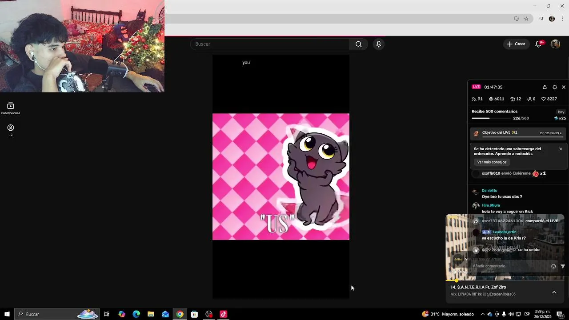The image size is (569, 320).
Task: Click the lock icon in LIVE panel
Action: pos(545,87)
